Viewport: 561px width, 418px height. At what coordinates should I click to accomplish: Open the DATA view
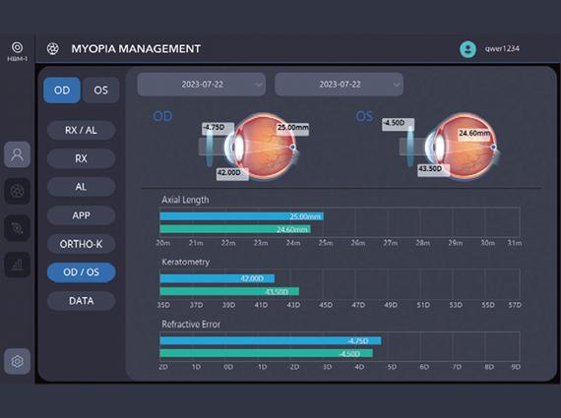click(x=82, y=301)
